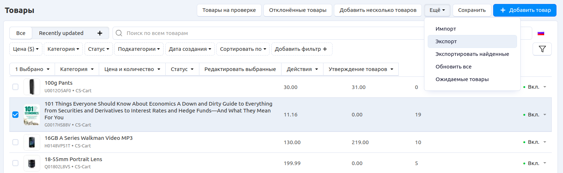The width and height of the screenshot is (563, 173).
Task: Open the Действия bulk actions dropdown
Action: pyautogui.click(x=302, y=69)
